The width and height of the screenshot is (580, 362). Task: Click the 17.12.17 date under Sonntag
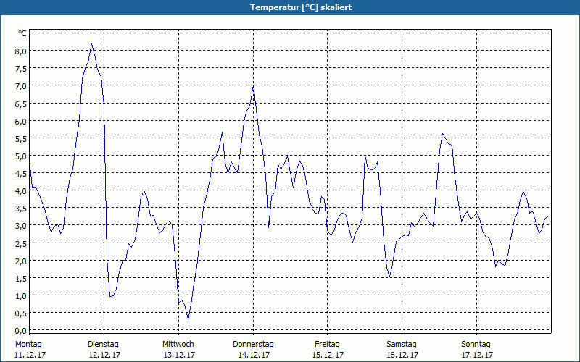(477, 355)
